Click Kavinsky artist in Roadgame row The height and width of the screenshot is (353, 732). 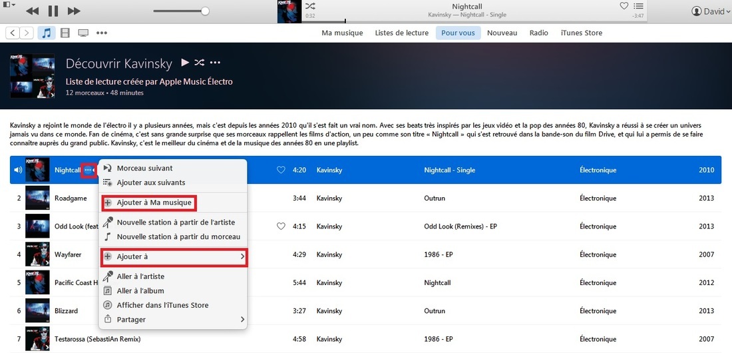click(329, 198)
